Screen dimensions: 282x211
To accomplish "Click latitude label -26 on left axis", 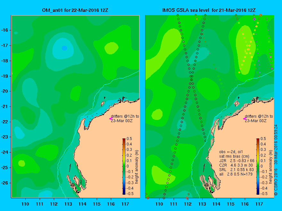I will point(5,183).
